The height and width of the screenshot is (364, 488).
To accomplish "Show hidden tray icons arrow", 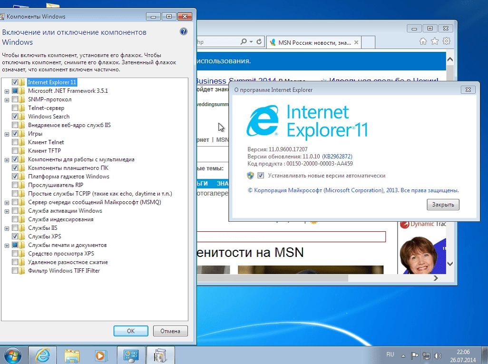I will click(x=403, y=355).
